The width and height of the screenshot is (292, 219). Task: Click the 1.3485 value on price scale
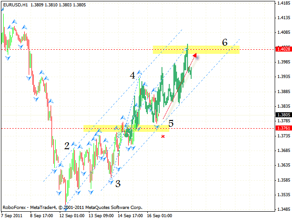(x=282, y=209)
